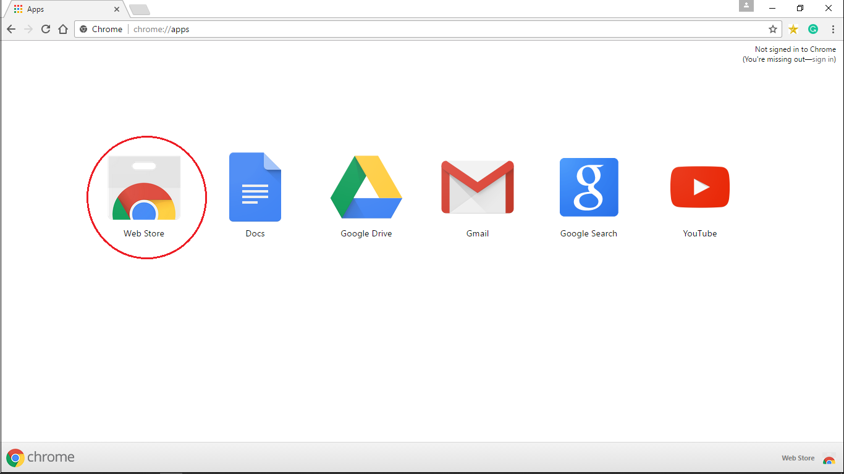Image resolution: width=844 pixels, height=474 pixels.
Task: Open the Gmail app
Action: pos(478,187)
